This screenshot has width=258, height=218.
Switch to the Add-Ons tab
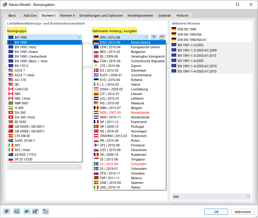point(30,15)
